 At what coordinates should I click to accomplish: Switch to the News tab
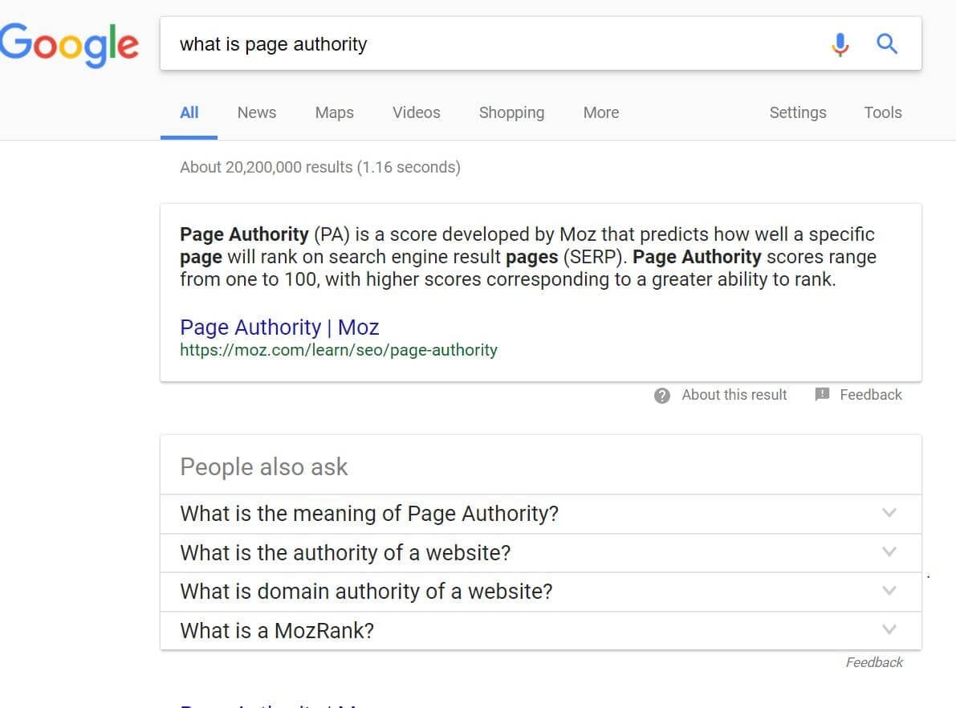tap(257, 113)
